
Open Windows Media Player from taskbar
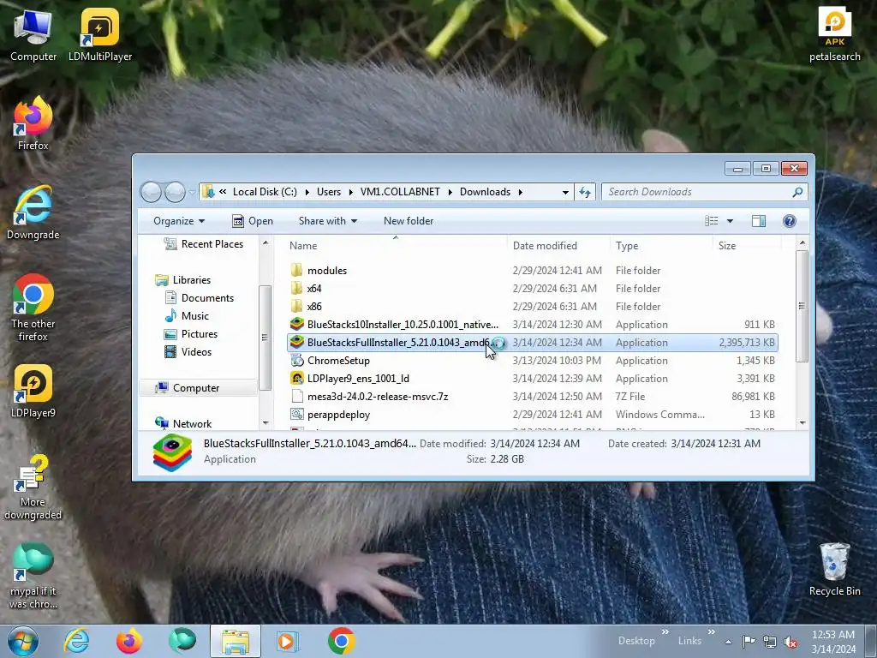pos(288,641)
